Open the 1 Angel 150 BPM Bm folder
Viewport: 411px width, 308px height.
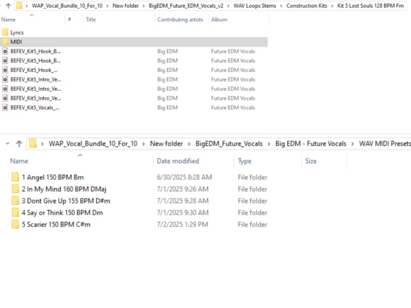point(52,177)
